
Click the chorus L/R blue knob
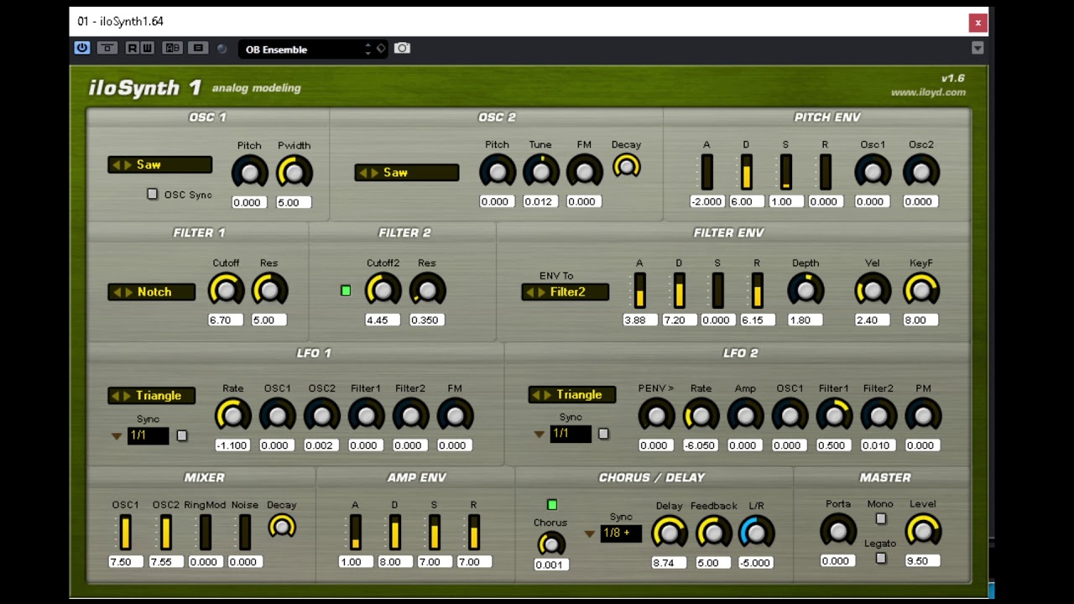(x=756, y=532)
